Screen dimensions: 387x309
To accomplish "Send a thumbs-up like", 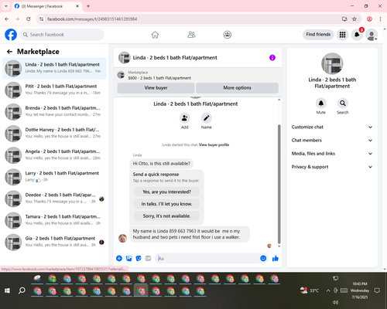I will tap(276, 258).
